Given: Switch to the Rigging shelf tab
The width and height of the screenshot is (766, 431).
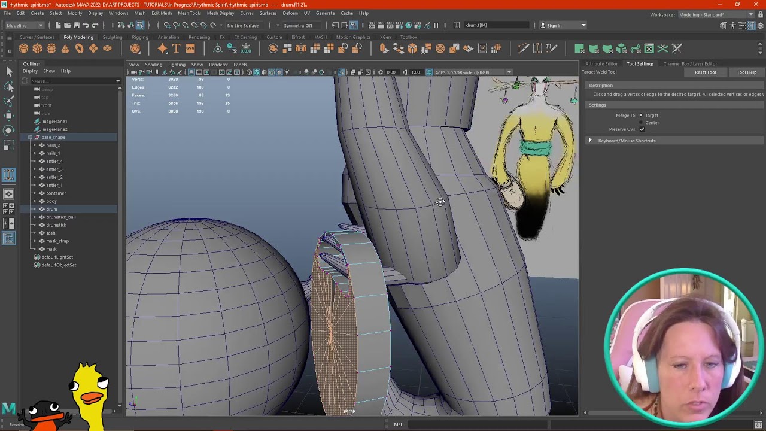Looking at the screenshot, I should pyautogui.click(x=140, y=37).
